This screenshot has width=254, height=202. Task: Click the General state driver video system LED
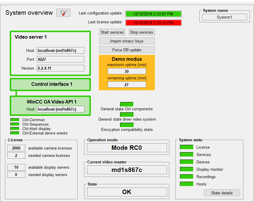point(126,114)
